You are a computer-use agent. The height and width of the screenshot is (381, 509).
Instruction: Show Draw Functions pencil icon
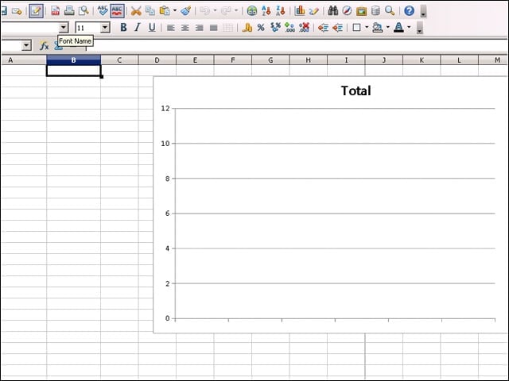coord(313,11)
